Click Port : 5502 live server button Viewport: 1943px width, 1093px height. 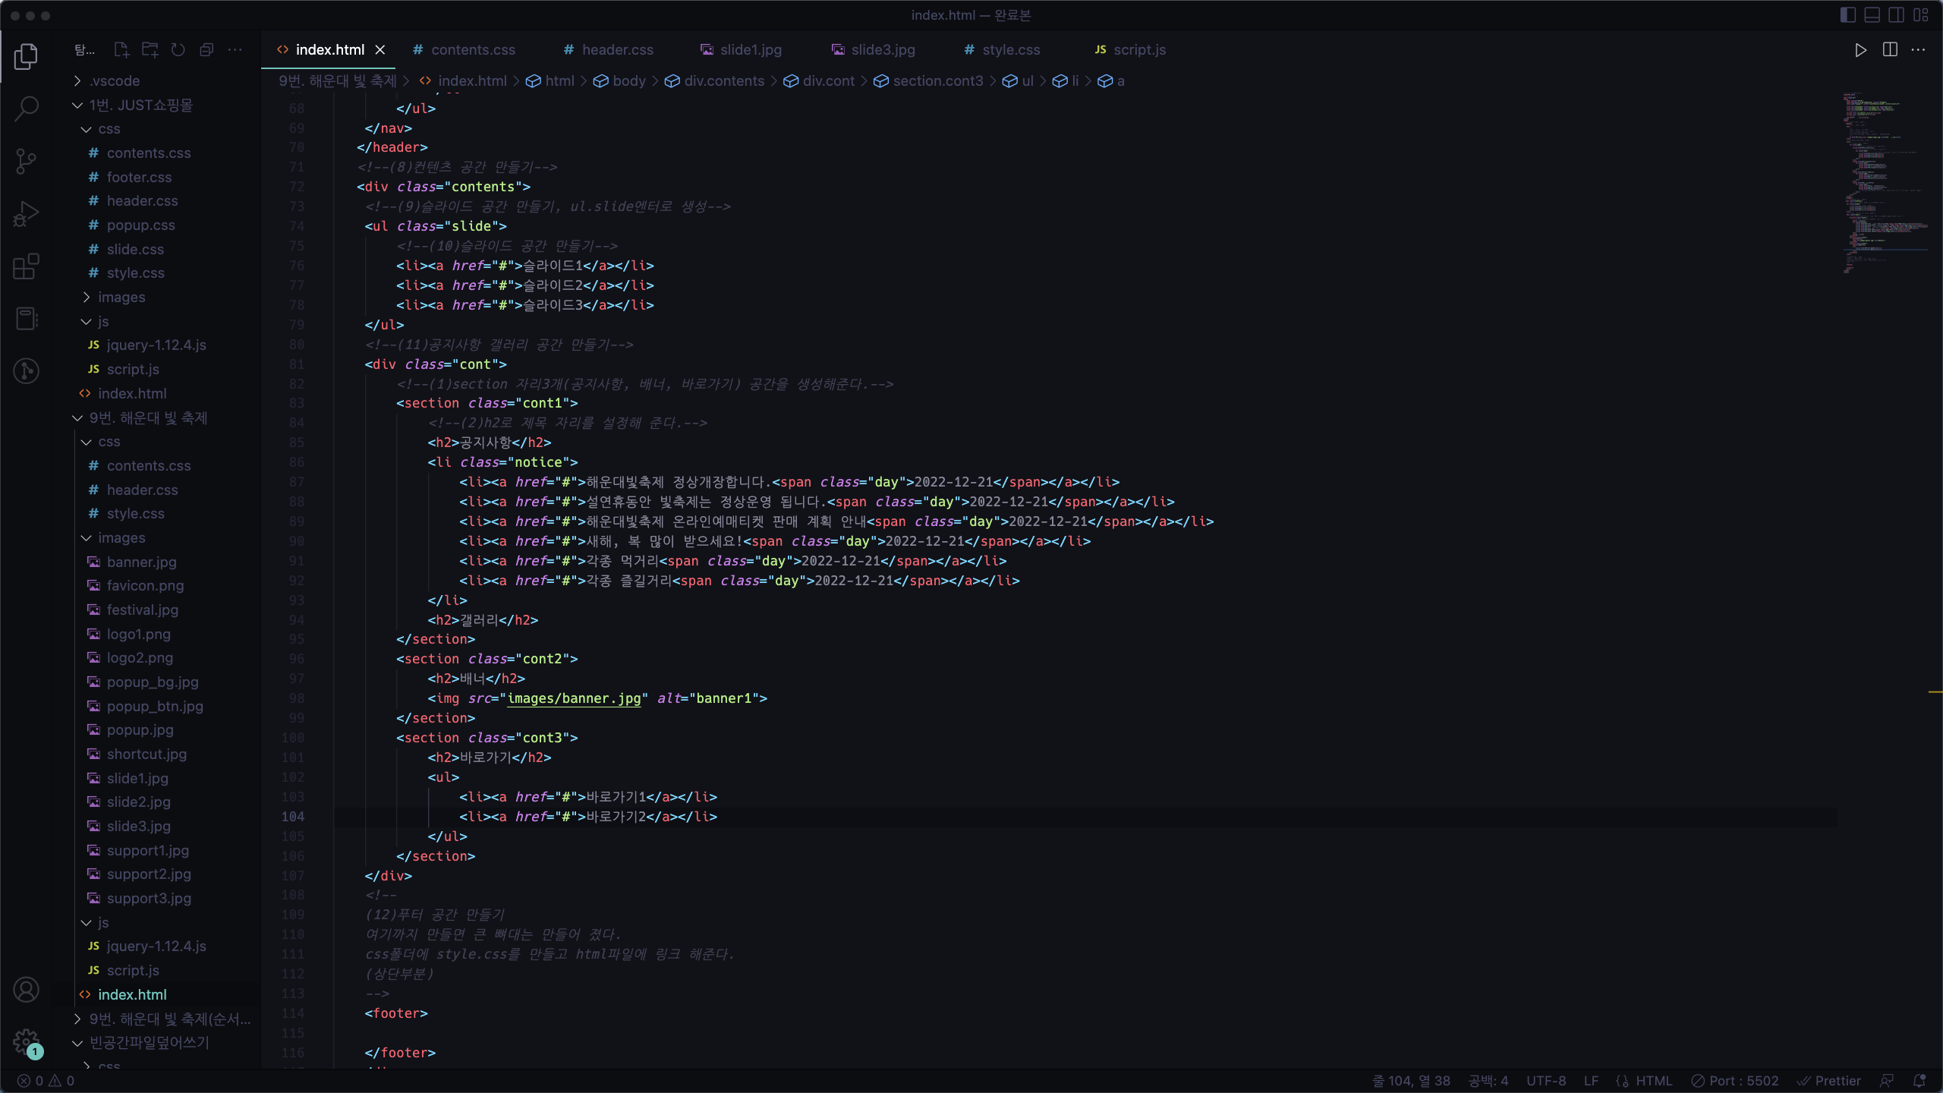pyautogui.click(x=1735, y=1081)
